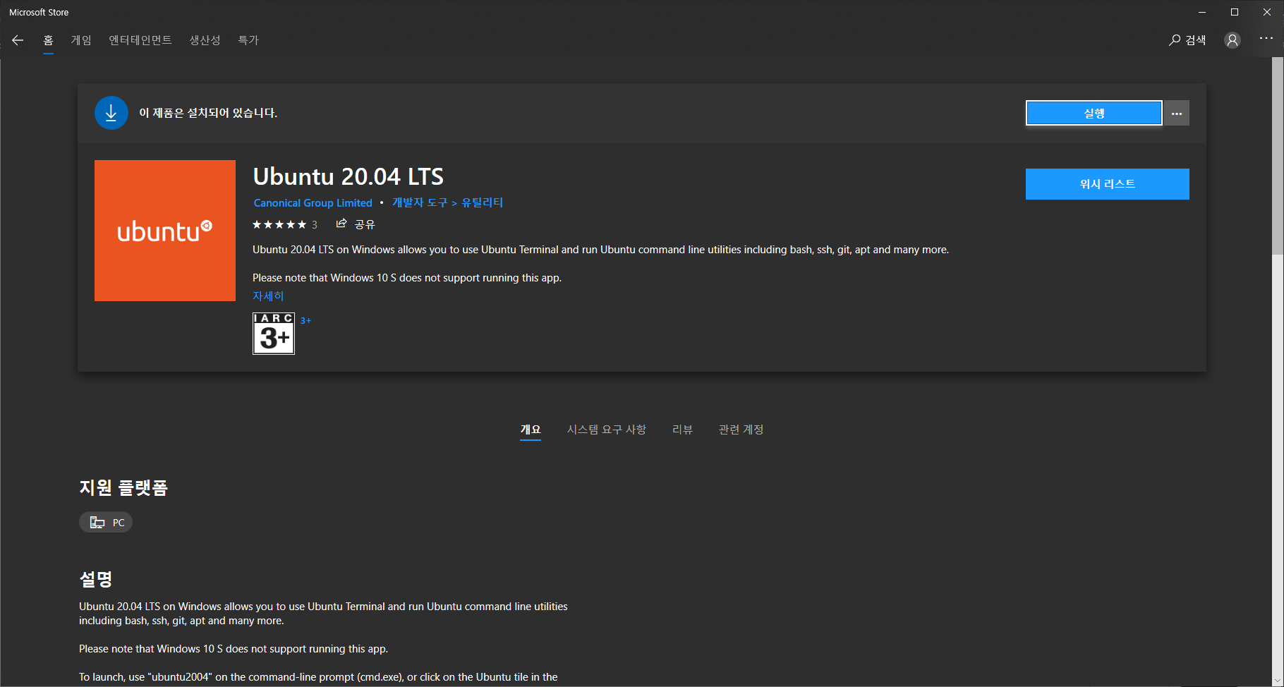Image resolution: width=1284 pixels, height=687 pixels.
Task: Launch the app with 실행 button
Action: (x=1094, y=113)
